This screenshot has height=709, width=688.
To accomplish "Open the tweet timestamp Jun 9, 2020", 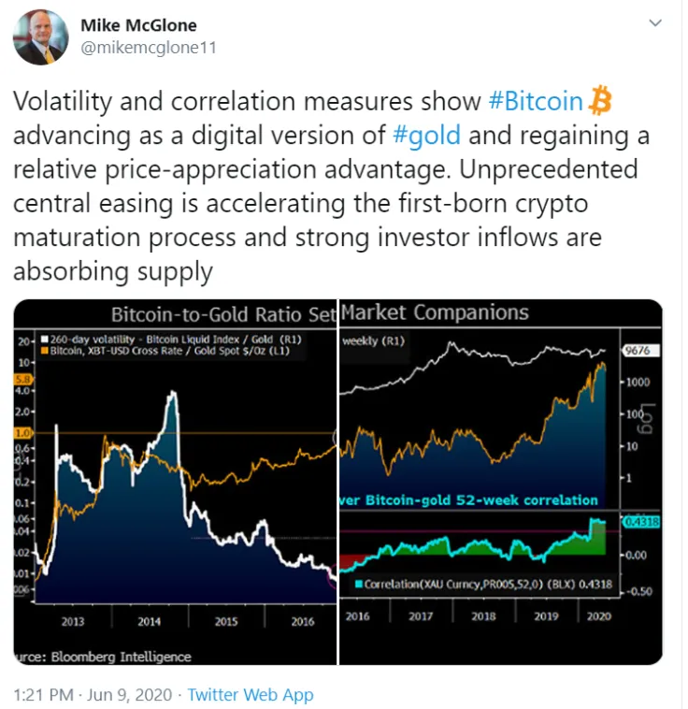I will (89, 695).
